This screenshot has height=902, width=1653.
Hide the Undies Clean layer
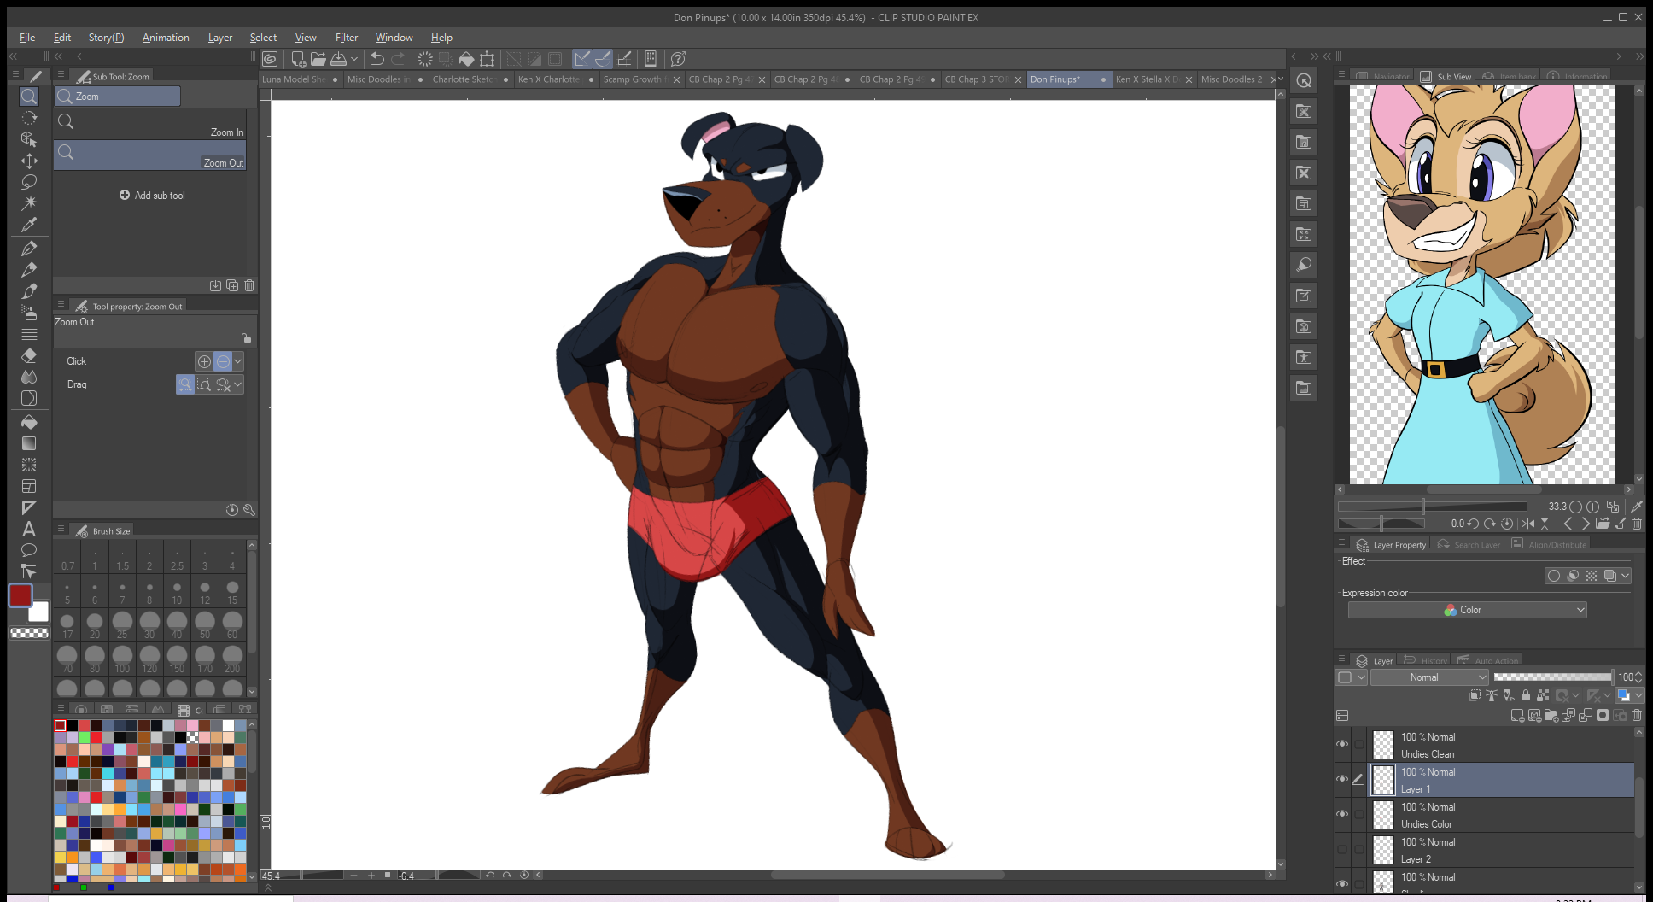pyautogui.click(x=1342, y=744)
